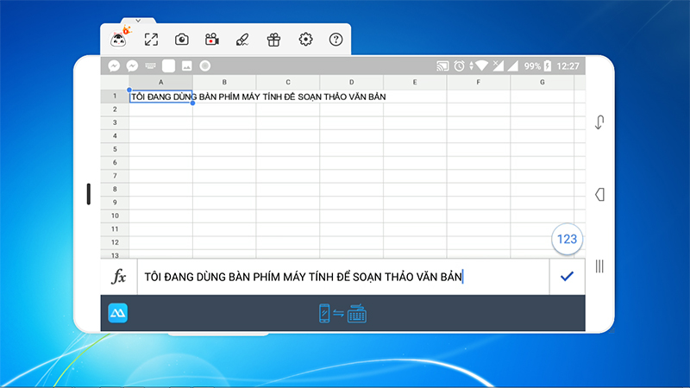
Task: Tap the alarm clock status icon
Action: [x=459, y=66]
